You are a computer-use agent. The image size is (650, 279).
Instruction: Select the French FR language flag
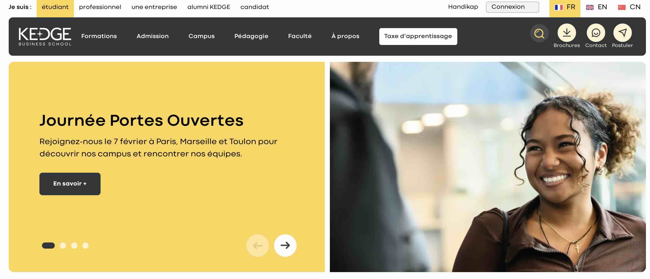pyautogui.click(x=565, y=7)
